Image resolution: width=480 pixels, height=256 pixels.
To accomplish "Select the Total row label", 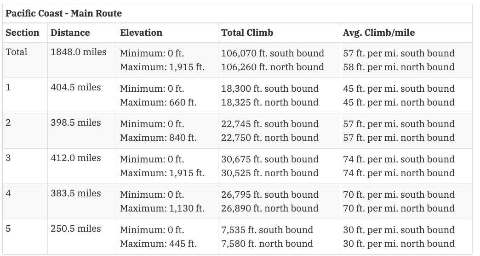I will 17,52.
